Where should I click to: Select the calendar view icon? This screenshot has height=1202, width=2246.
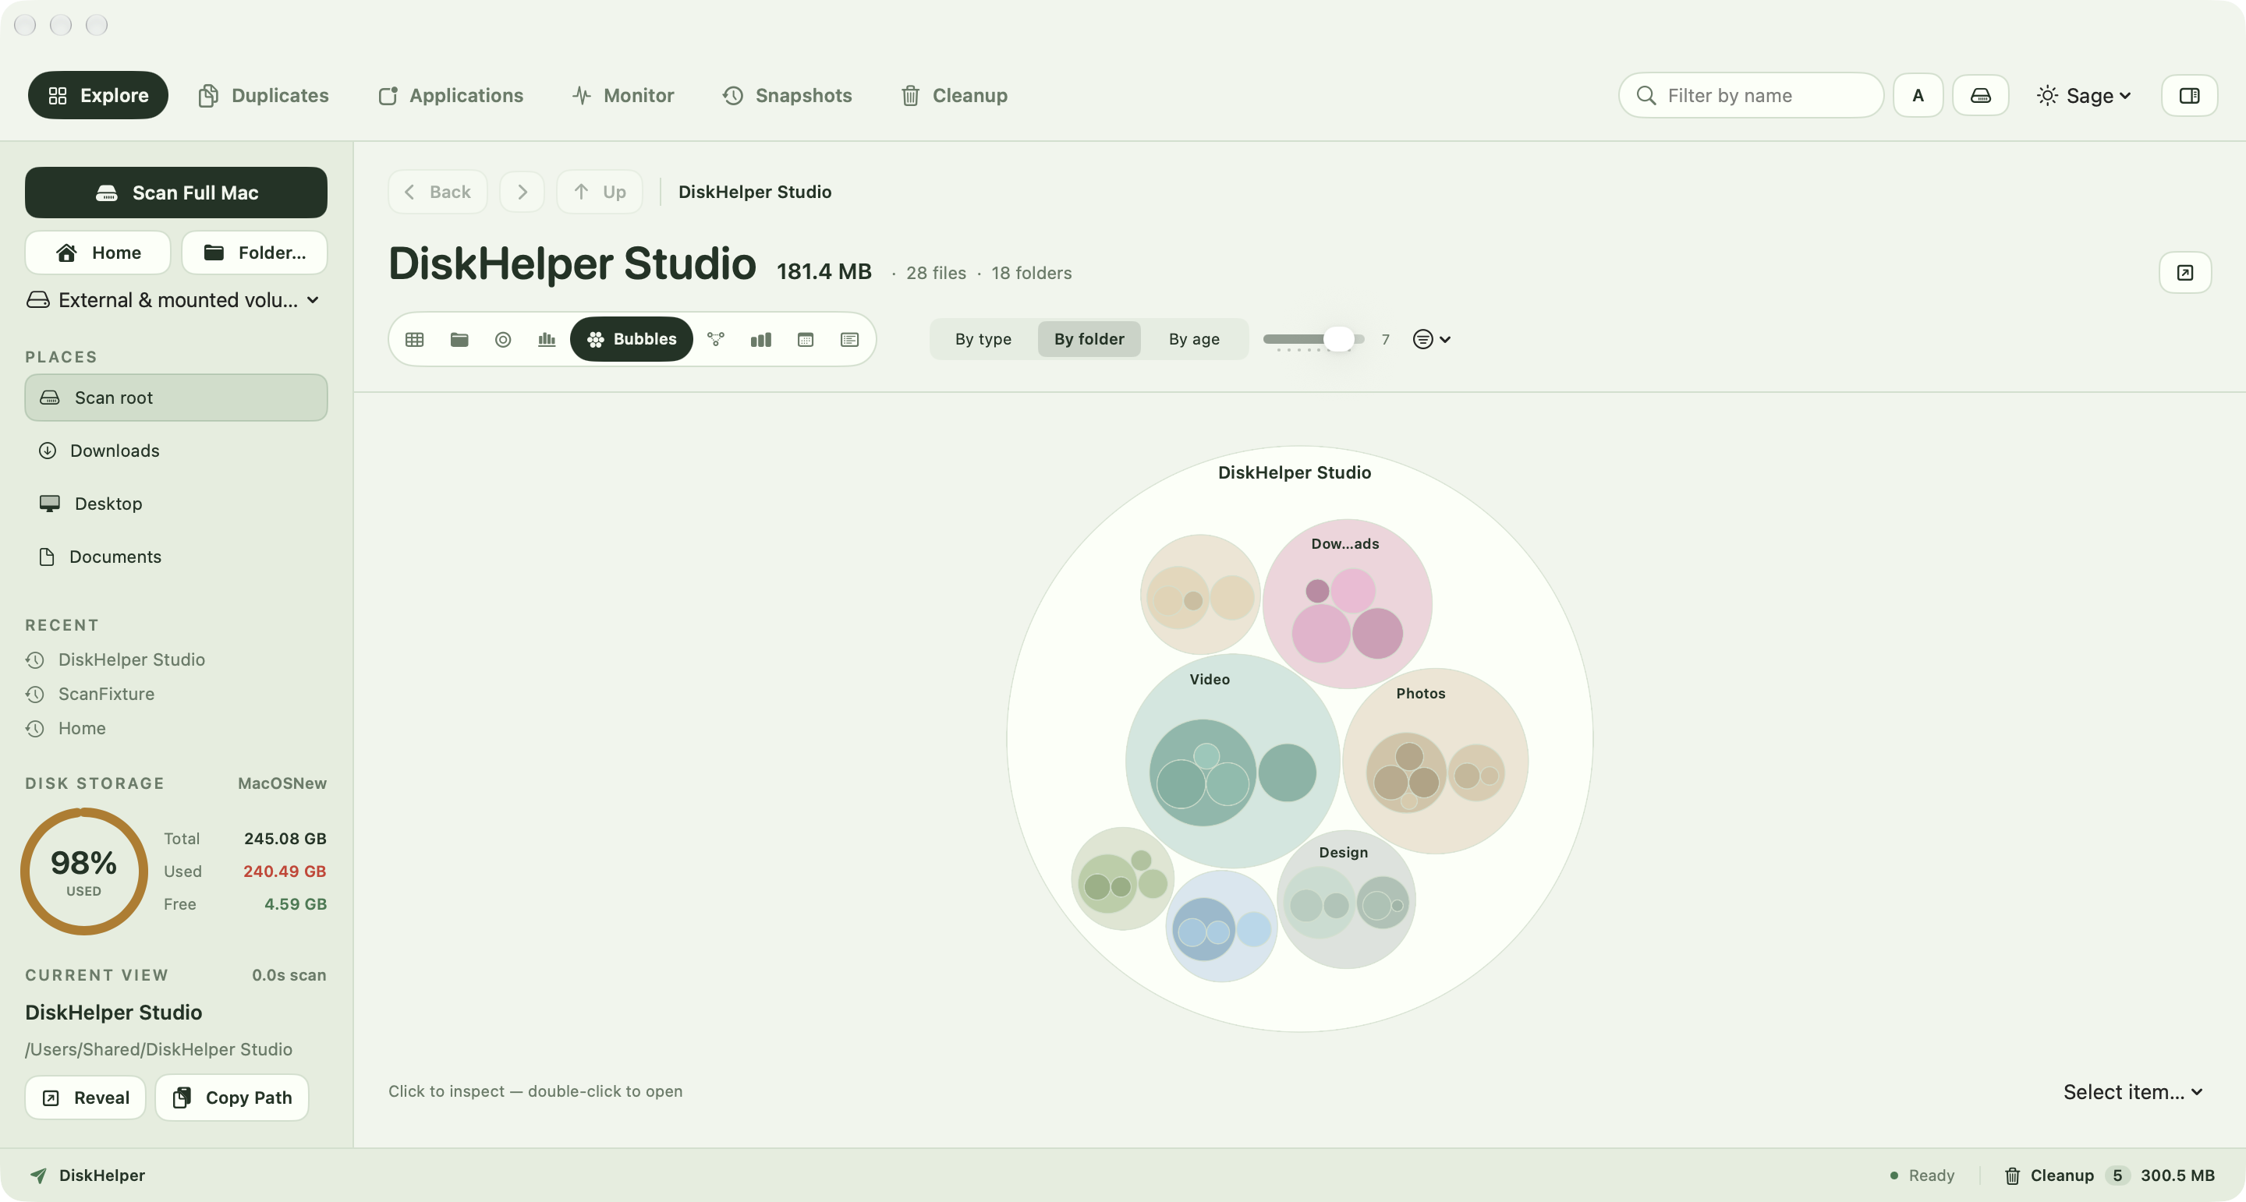[x=805, y=339]
